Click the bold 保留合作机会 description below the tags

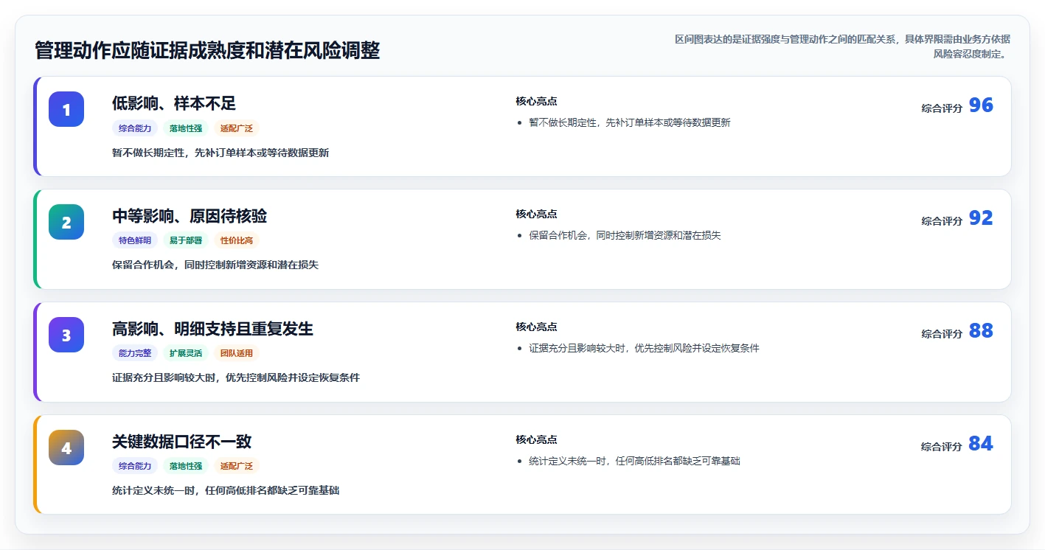(x=215, y=265)
